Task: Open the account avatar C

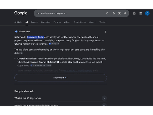Action: tap(147, 13)
